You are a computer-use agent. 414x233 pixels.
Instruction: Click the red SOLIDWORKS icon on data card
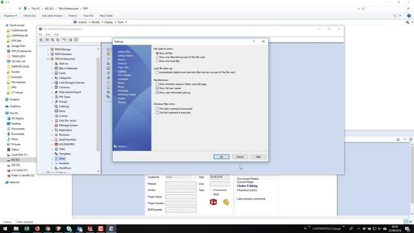point(213,202)
